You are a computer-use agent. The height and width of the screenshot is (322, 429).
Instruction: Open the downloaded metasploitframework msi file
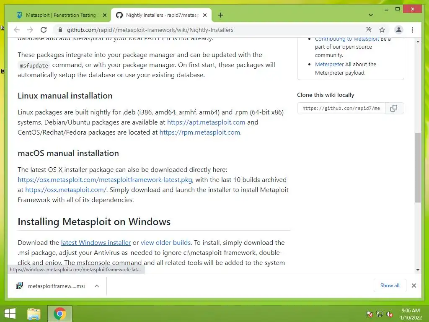click(57, 286)
